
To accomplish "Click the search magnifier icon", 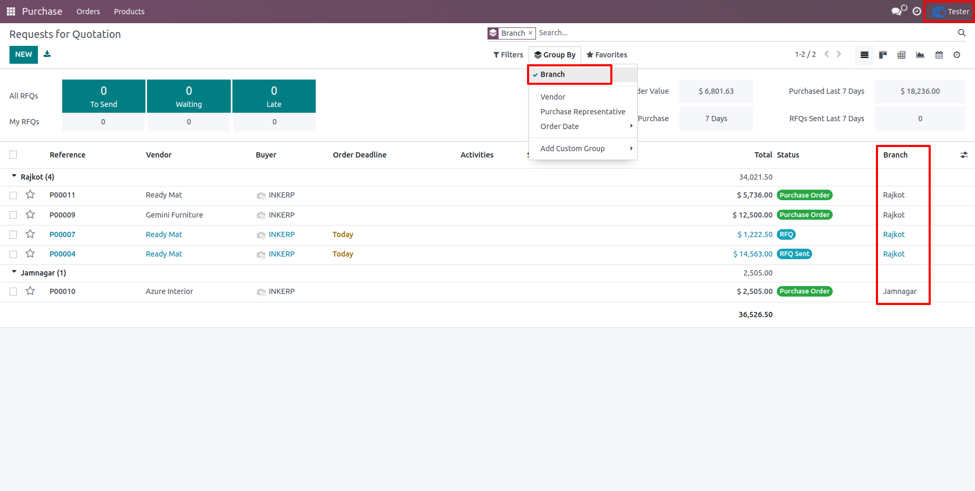I will click(961, 33).
